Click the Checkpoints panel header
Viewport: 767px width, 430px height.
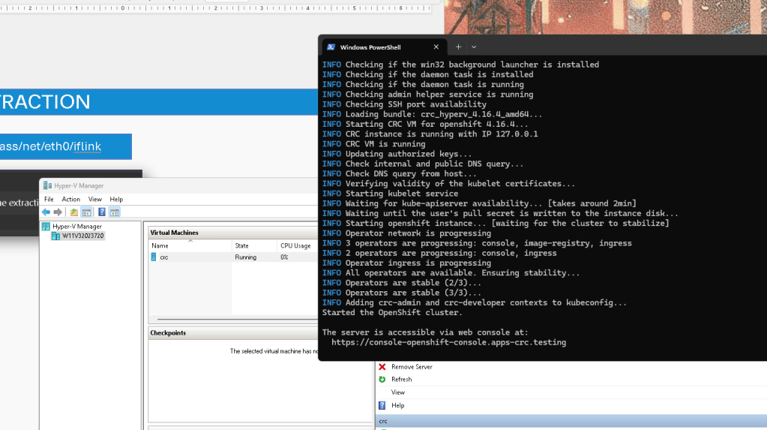pos(233,333)
